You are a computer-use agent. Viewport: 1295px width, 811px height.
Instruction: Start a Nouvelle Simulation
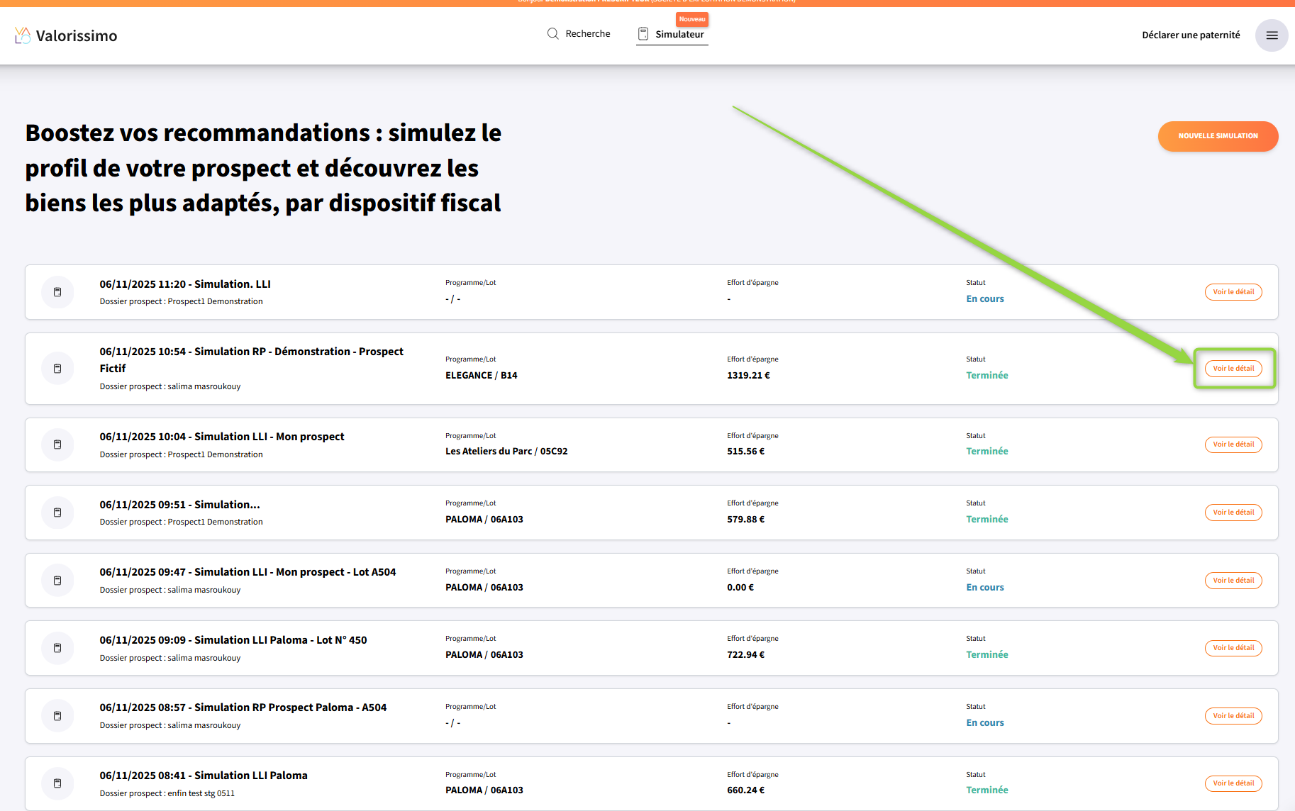pos(1218,136)
